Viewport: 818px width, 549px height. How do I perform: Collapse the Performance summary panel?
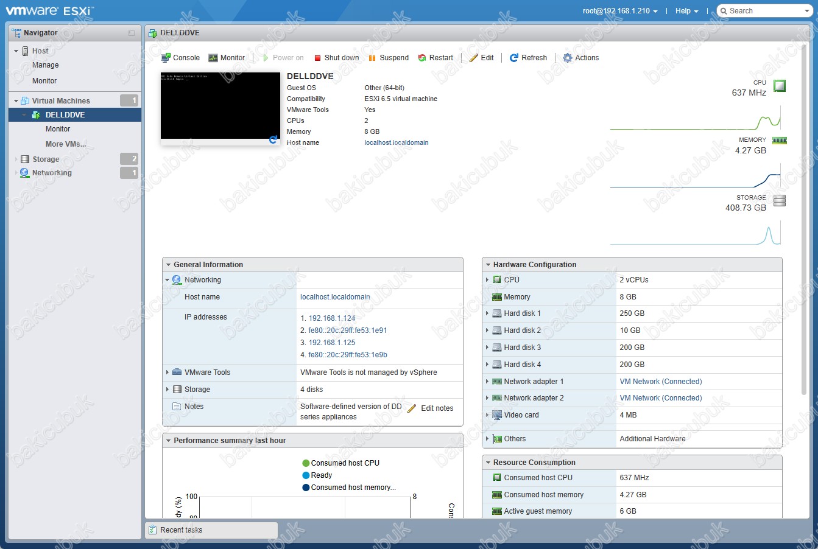click(x=168, y=441)
